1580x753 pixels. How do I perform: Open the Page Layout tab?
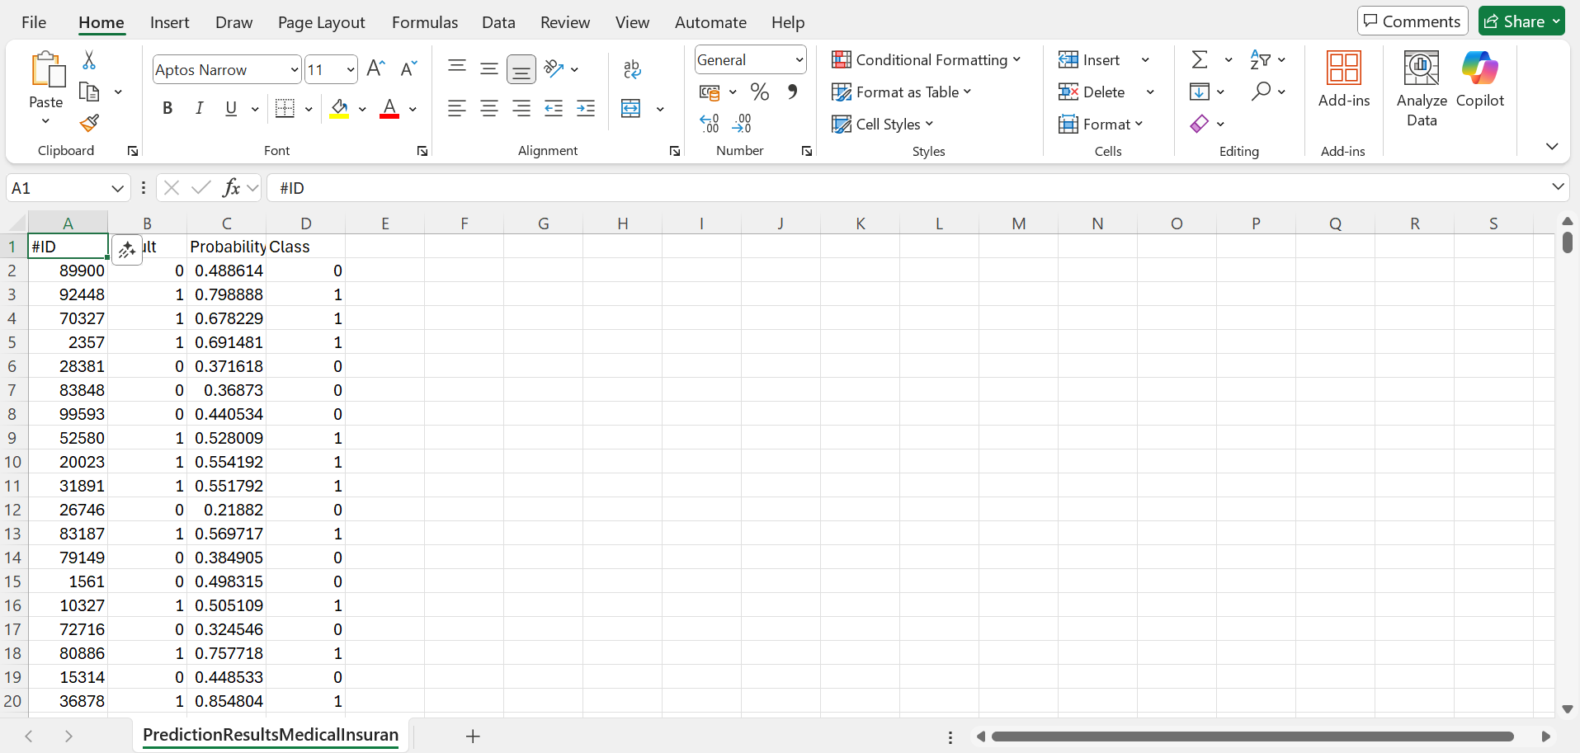click(x=321, y=22)
